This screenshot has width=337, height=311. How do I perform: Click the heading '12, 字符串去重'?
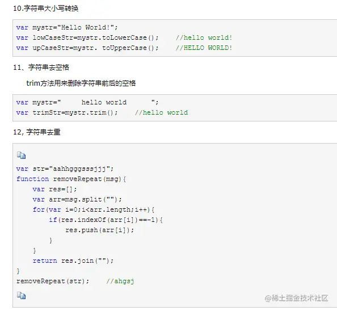tap(37, 132)
